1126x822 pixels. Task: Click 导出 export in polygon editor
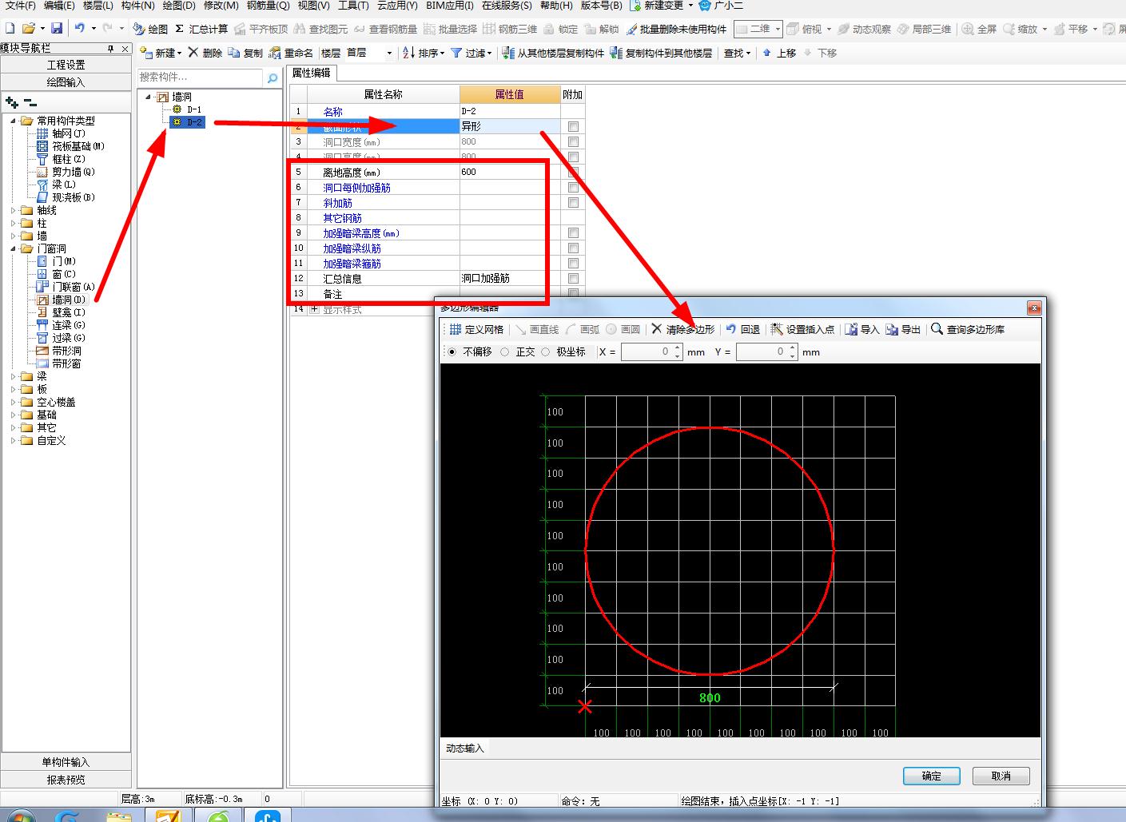(x=903, y=329)
